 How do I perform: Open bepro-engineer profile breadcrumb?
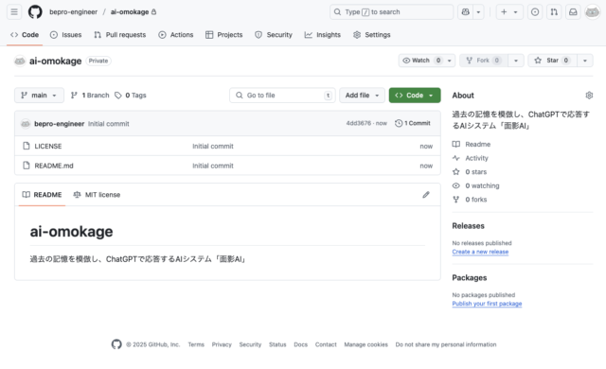click(x=74, y=12)
